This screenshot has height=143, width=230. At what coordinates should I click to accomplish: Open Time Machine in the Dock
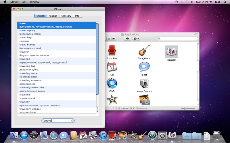(152, 135)
